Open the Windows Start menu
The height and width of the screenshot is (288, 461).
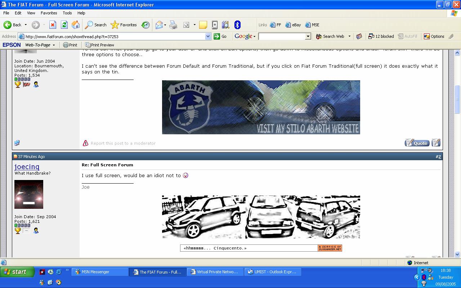pos(17,272)
